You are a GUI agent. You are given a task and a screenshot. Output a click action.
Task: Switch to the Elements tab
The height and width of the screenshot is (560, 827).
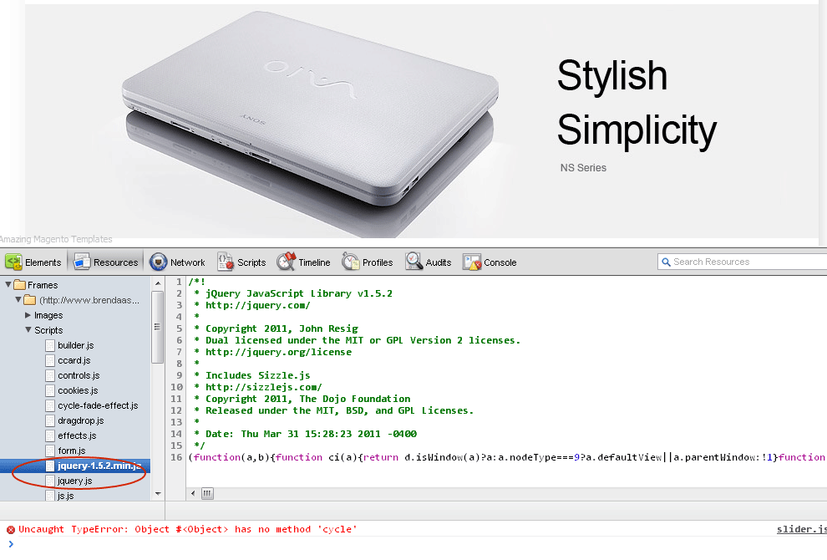33,262
